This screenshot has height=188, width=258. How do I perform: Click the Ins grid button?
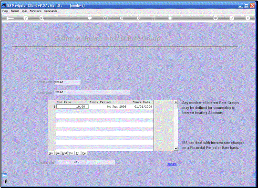(71, 153)
